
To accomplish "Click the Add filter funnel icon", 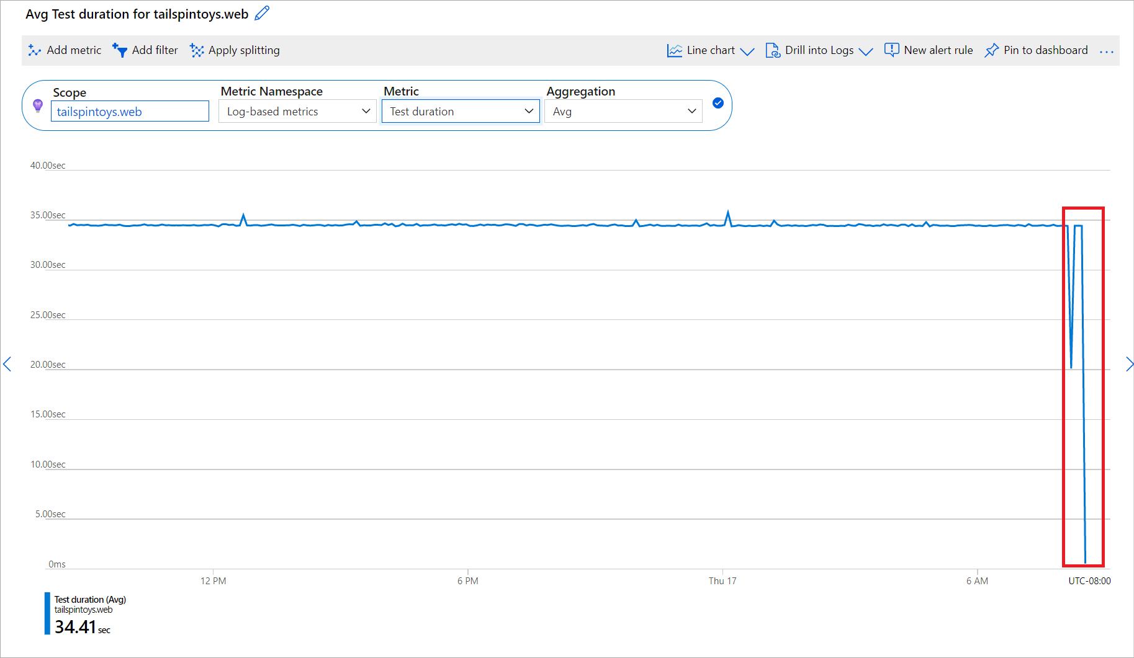I will 120,50.
